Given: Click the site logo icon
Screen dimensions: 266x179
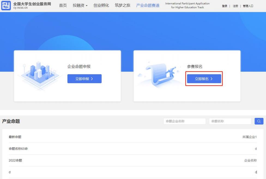Looking at the screenshot, I should coord(6,6).
